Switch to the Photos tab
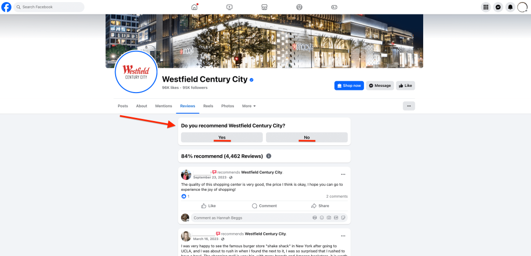Viewport: 531px width, 256px height. tap(228, 106)
